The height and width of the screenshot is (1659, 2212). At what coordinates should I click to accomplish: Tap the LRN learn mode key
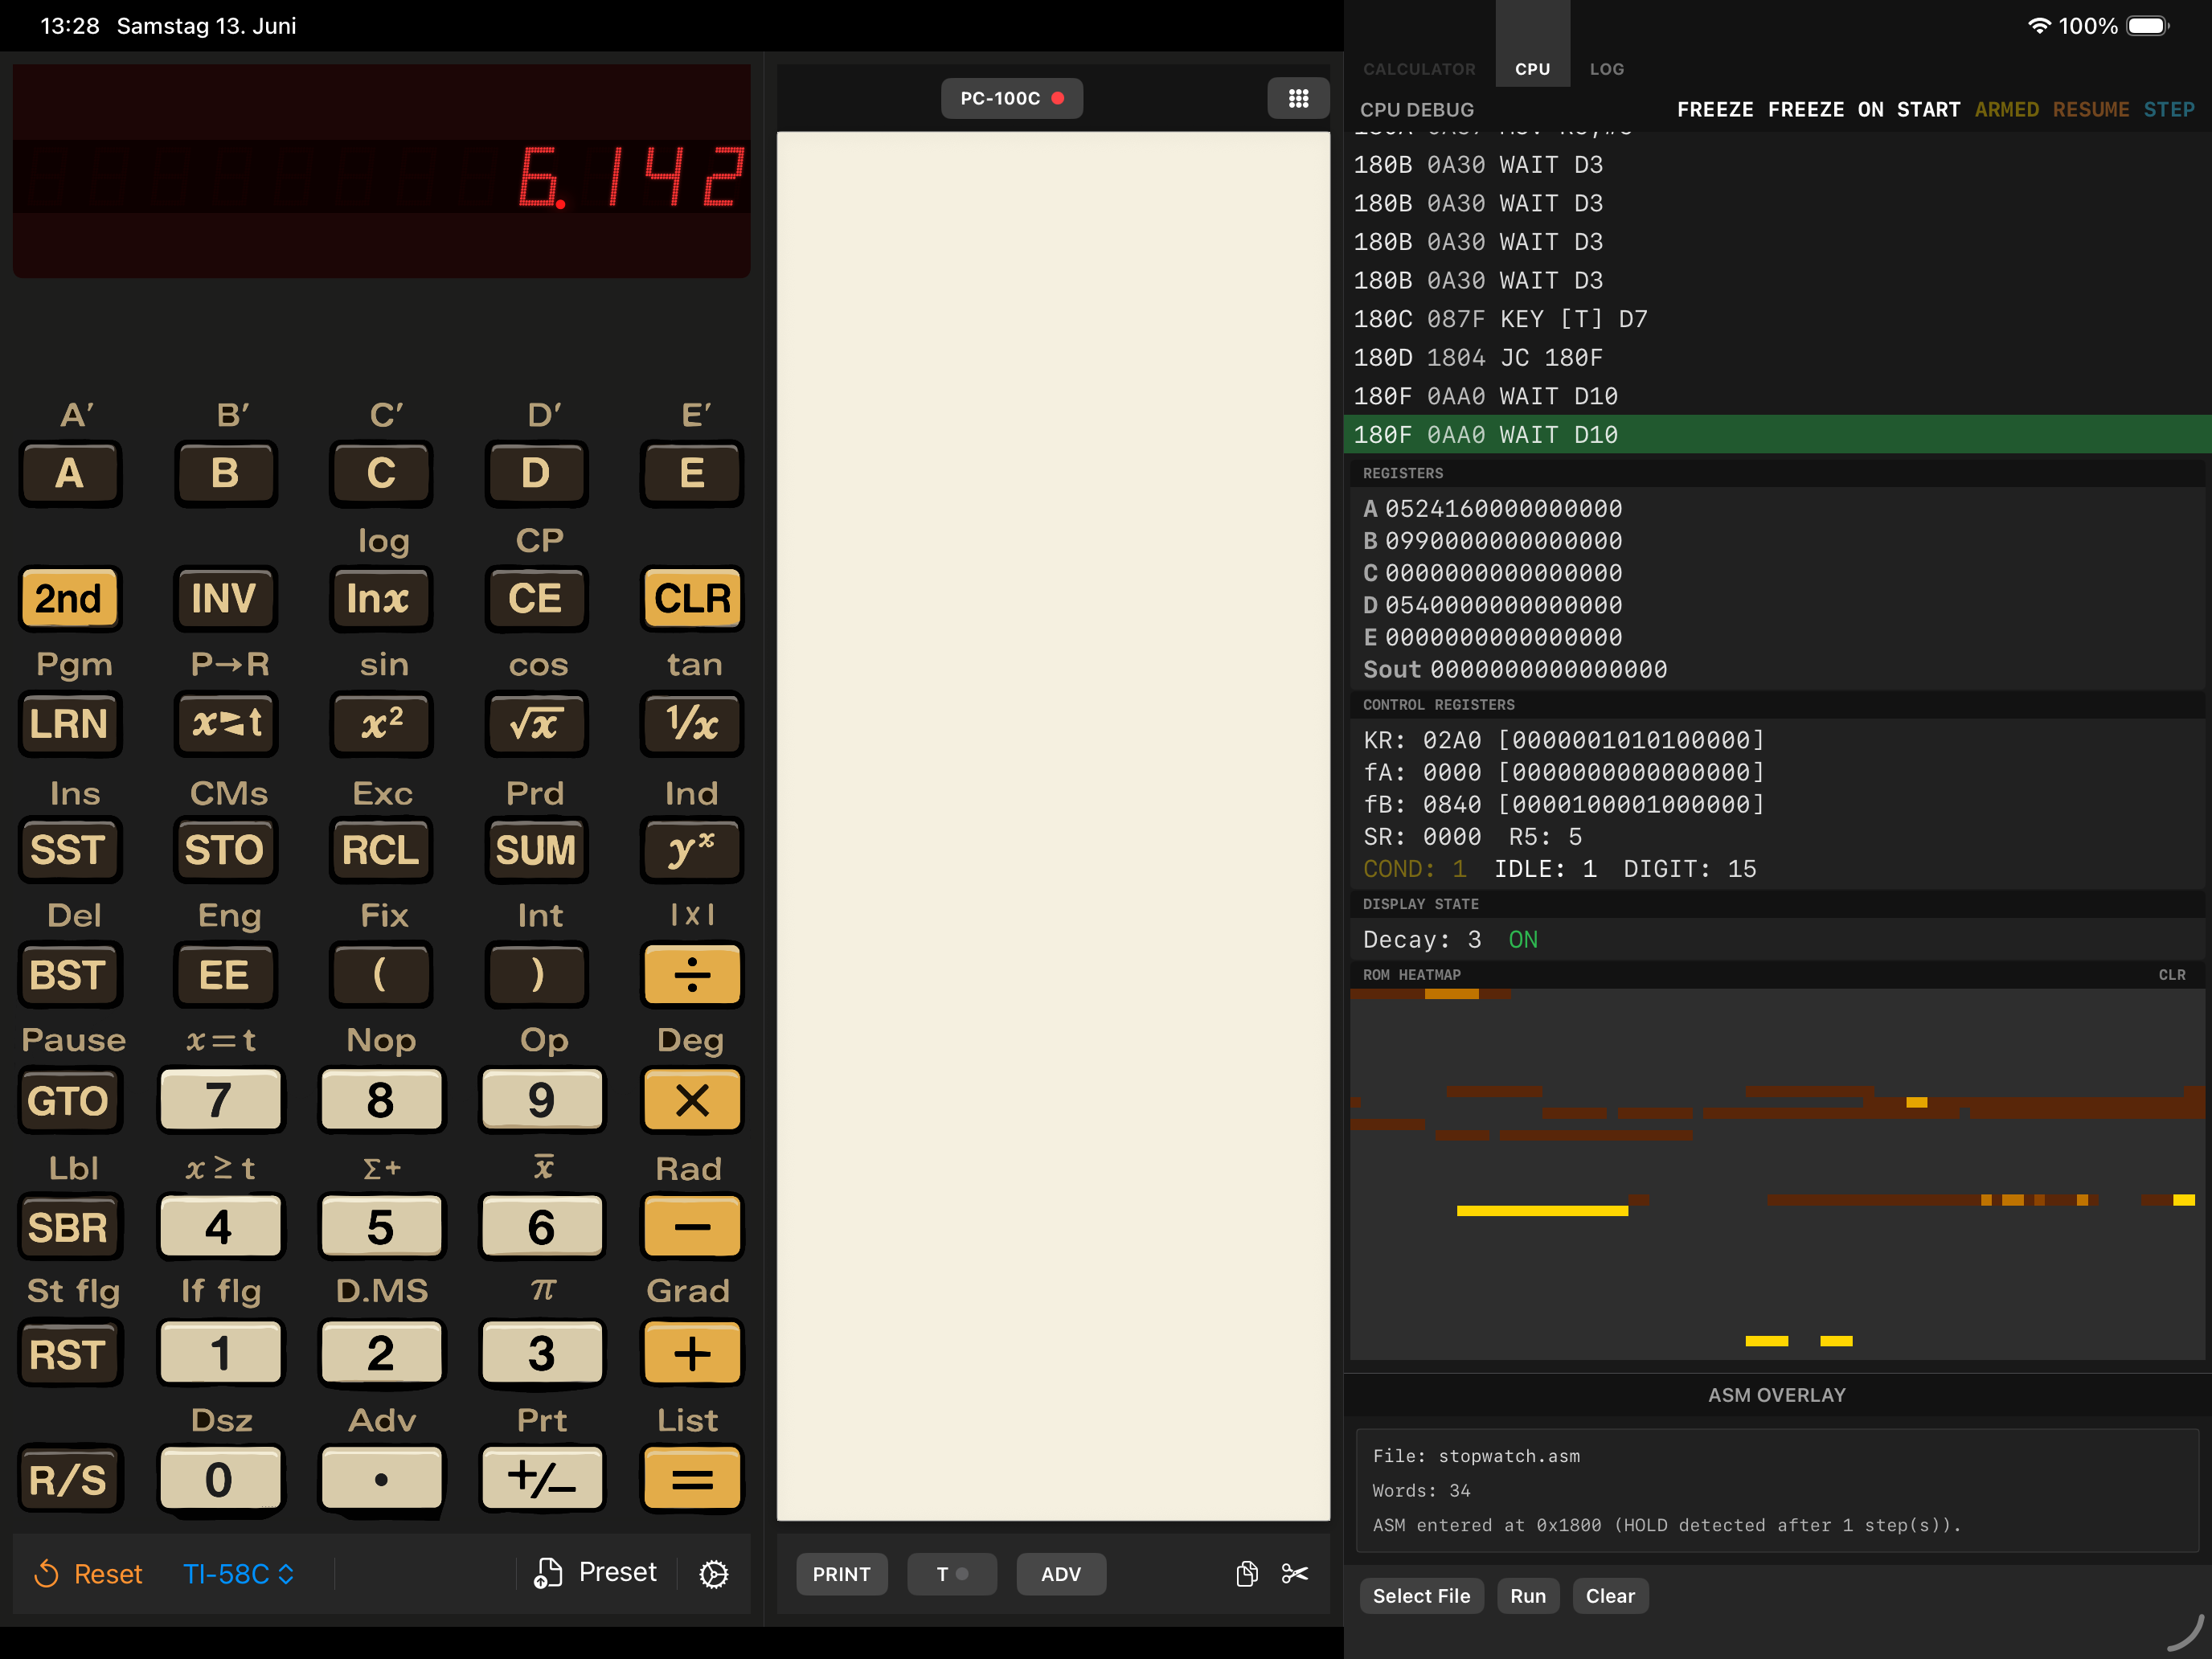pyautogui.click(x=69, y=724)
